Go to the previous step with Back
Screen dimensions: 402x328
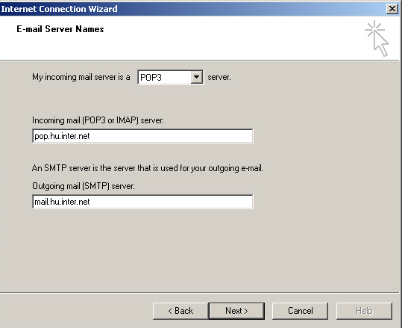pos(180,311)
